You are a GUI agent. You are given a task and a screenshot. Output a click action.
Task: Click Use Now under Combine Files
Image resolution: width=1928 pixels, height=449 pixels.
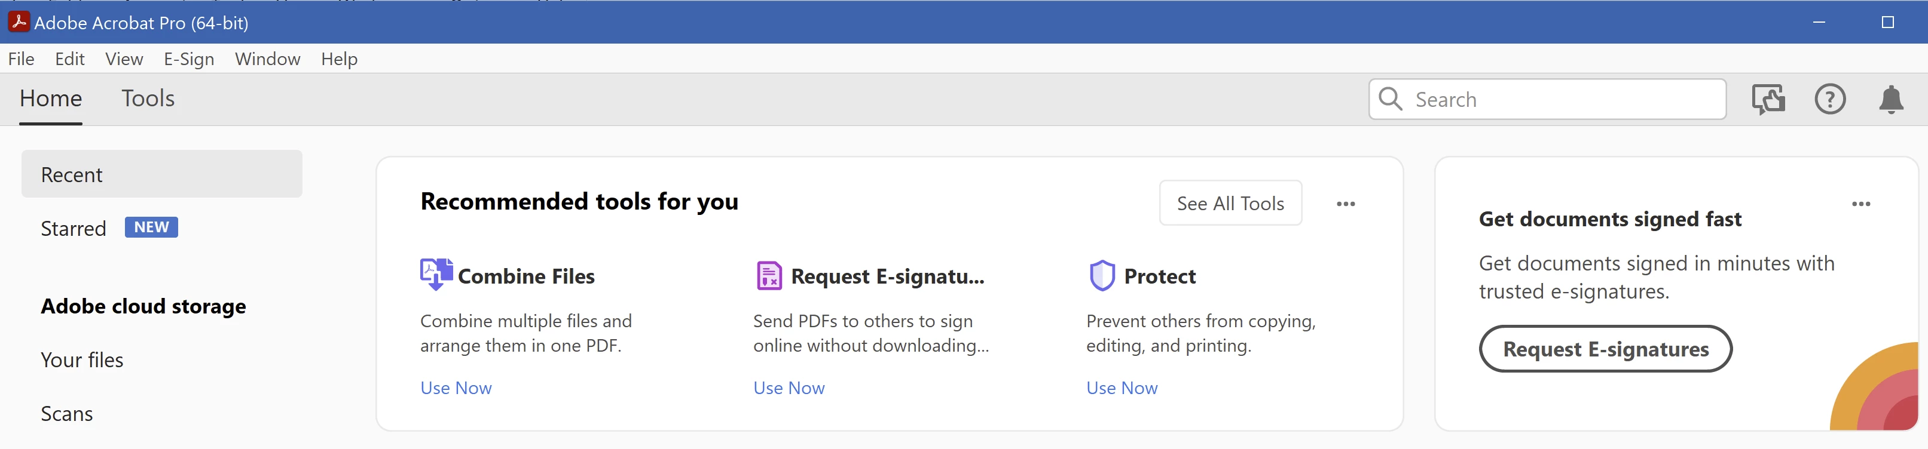(456, 388)
